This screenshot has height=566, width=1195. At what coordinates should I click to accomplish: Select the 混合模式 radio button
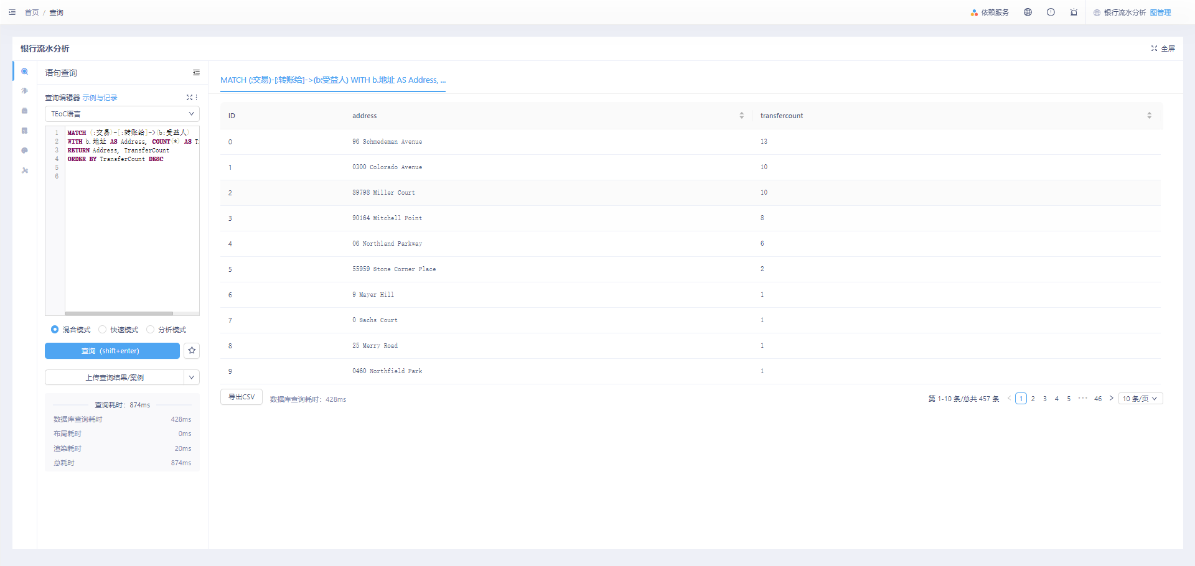point(55,330)
